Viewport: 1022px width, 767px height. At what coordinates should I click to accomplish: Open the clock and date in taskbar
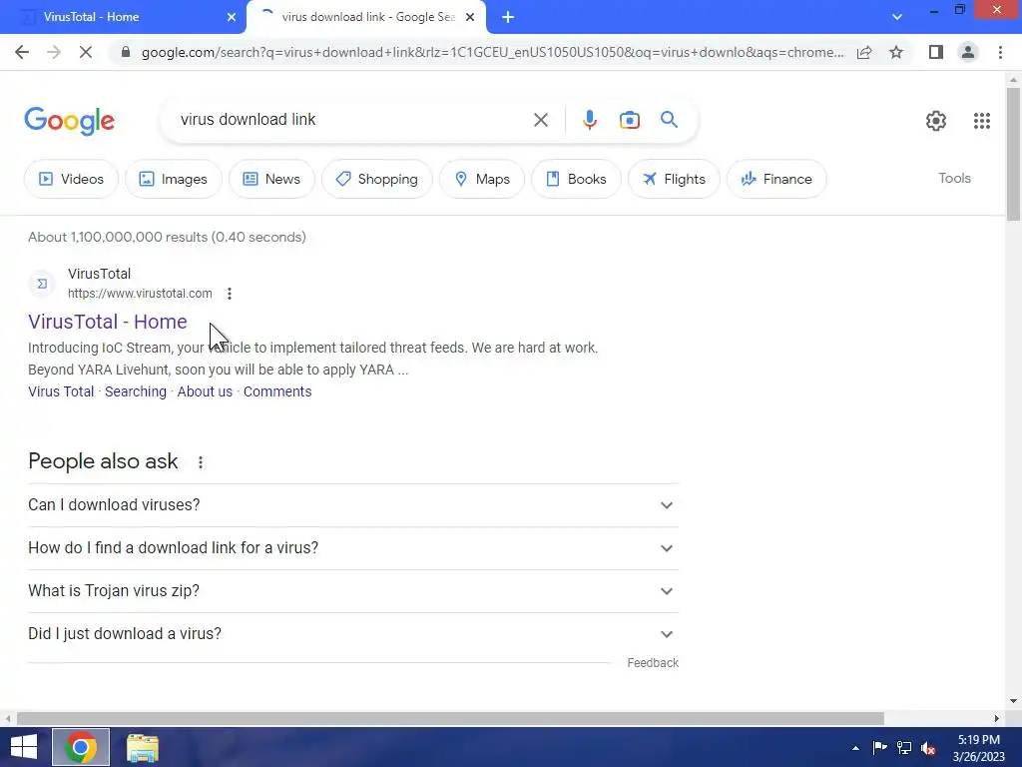tap(979, 748)
